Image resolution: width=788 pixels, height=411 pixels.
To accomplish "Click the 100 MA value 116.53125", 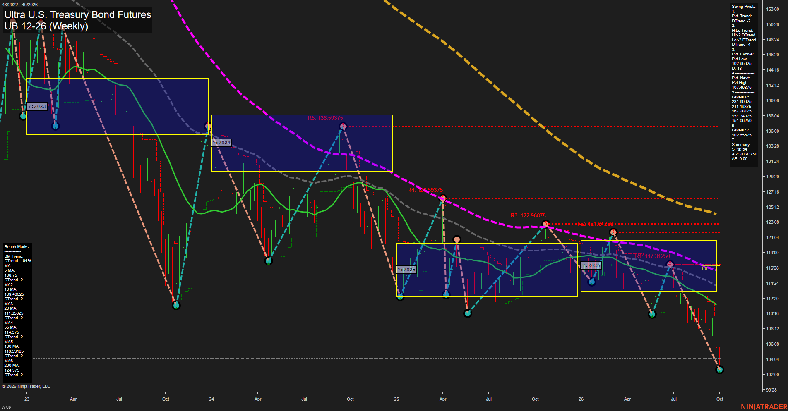I will [14, 351].
